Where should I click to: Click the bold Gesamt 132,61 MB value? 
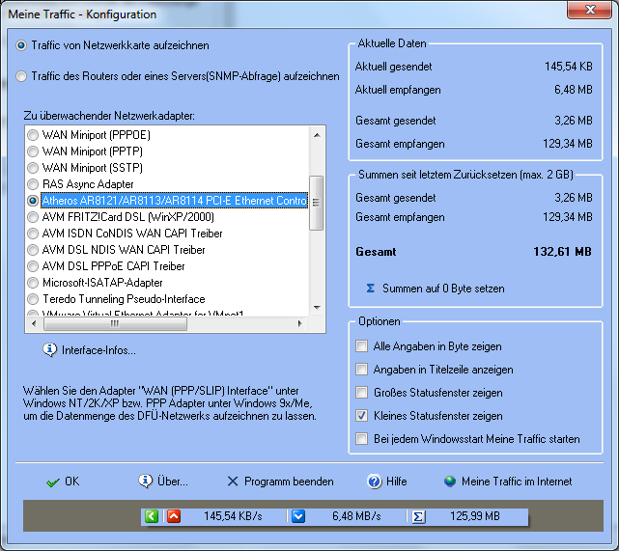563,252
